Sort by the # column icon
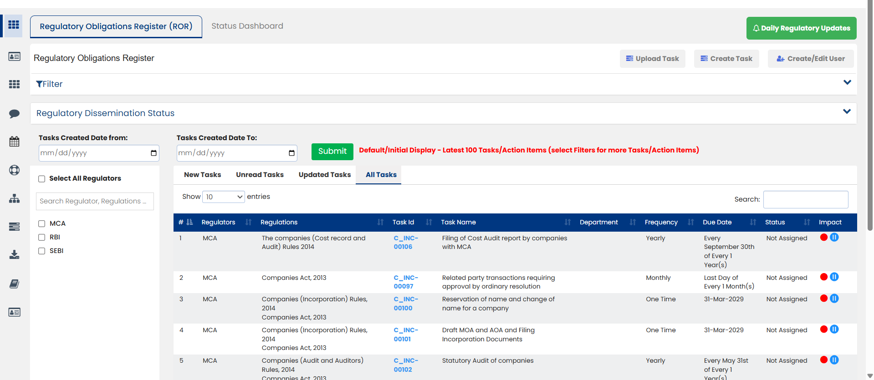874x380 pixels. (x=189, y=222)
